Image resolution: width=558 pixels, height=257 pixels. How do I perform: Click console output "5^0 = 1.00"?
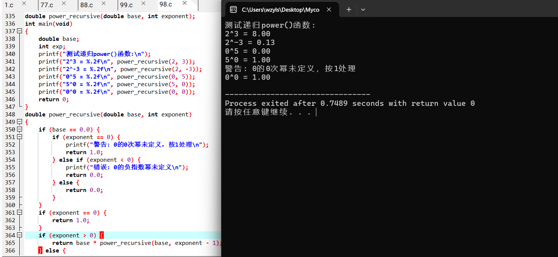click(x=248, y=60)
